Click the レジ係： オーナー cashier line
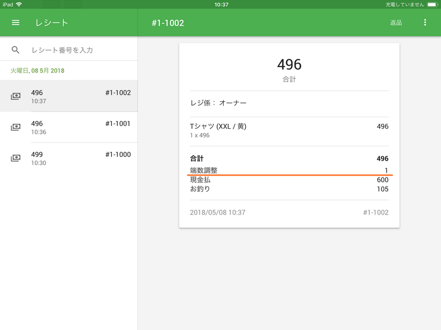441x330 pixels. point(218,103)
